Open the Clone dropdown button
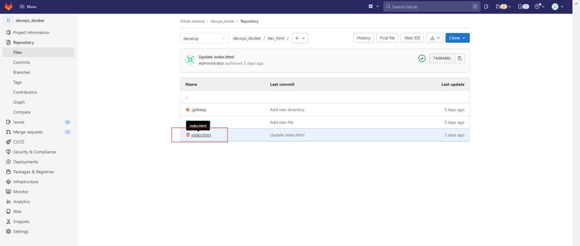 pyautogui.click(x=457, y=38)
